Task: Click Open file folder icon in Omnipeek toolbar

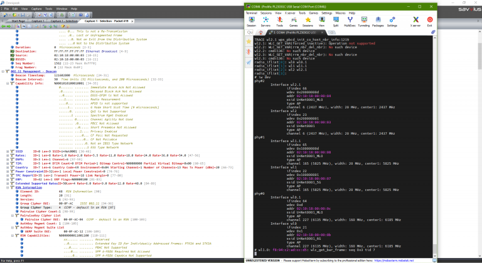Action: coord(14,15)
